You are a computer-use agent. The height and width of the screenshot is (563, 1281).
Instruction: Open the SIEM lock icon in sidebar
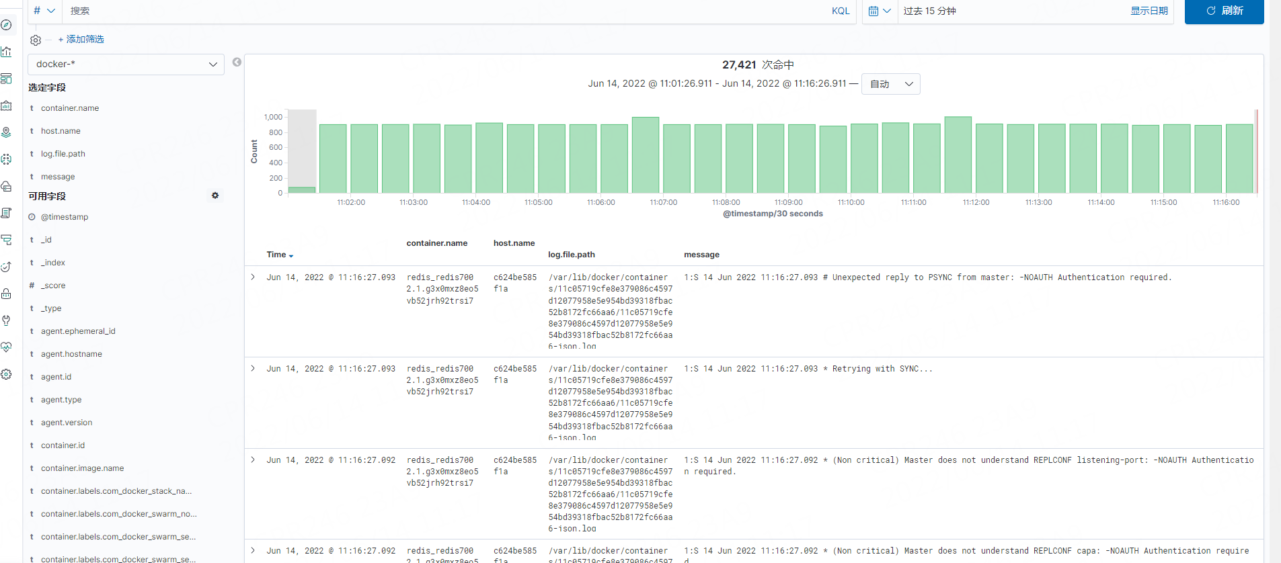point(6,294)
